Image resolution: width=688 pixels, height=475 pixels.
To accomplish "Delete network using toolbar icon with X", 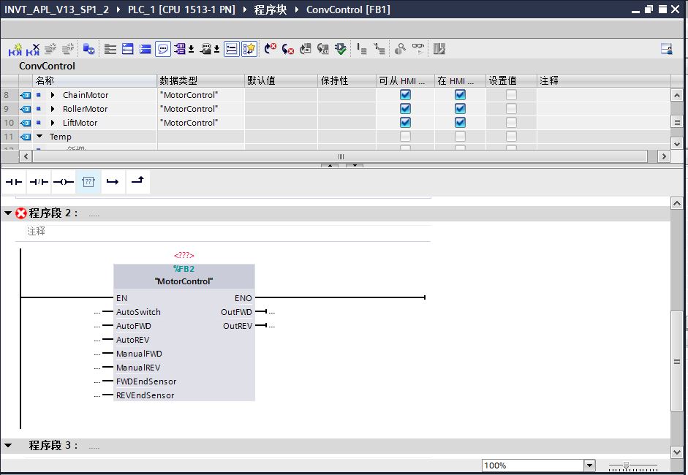I will (x=33, y=49).
